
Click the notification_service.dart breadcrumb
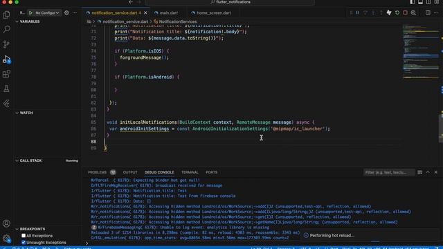point(125,21)
